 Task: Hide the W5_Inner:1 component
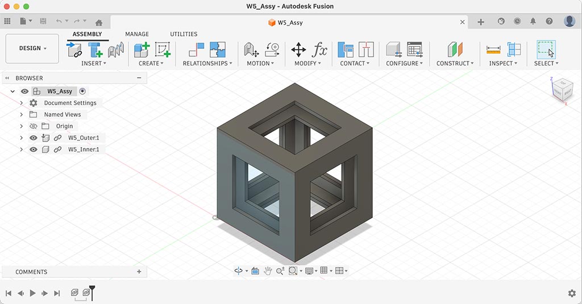coord(34,149)
